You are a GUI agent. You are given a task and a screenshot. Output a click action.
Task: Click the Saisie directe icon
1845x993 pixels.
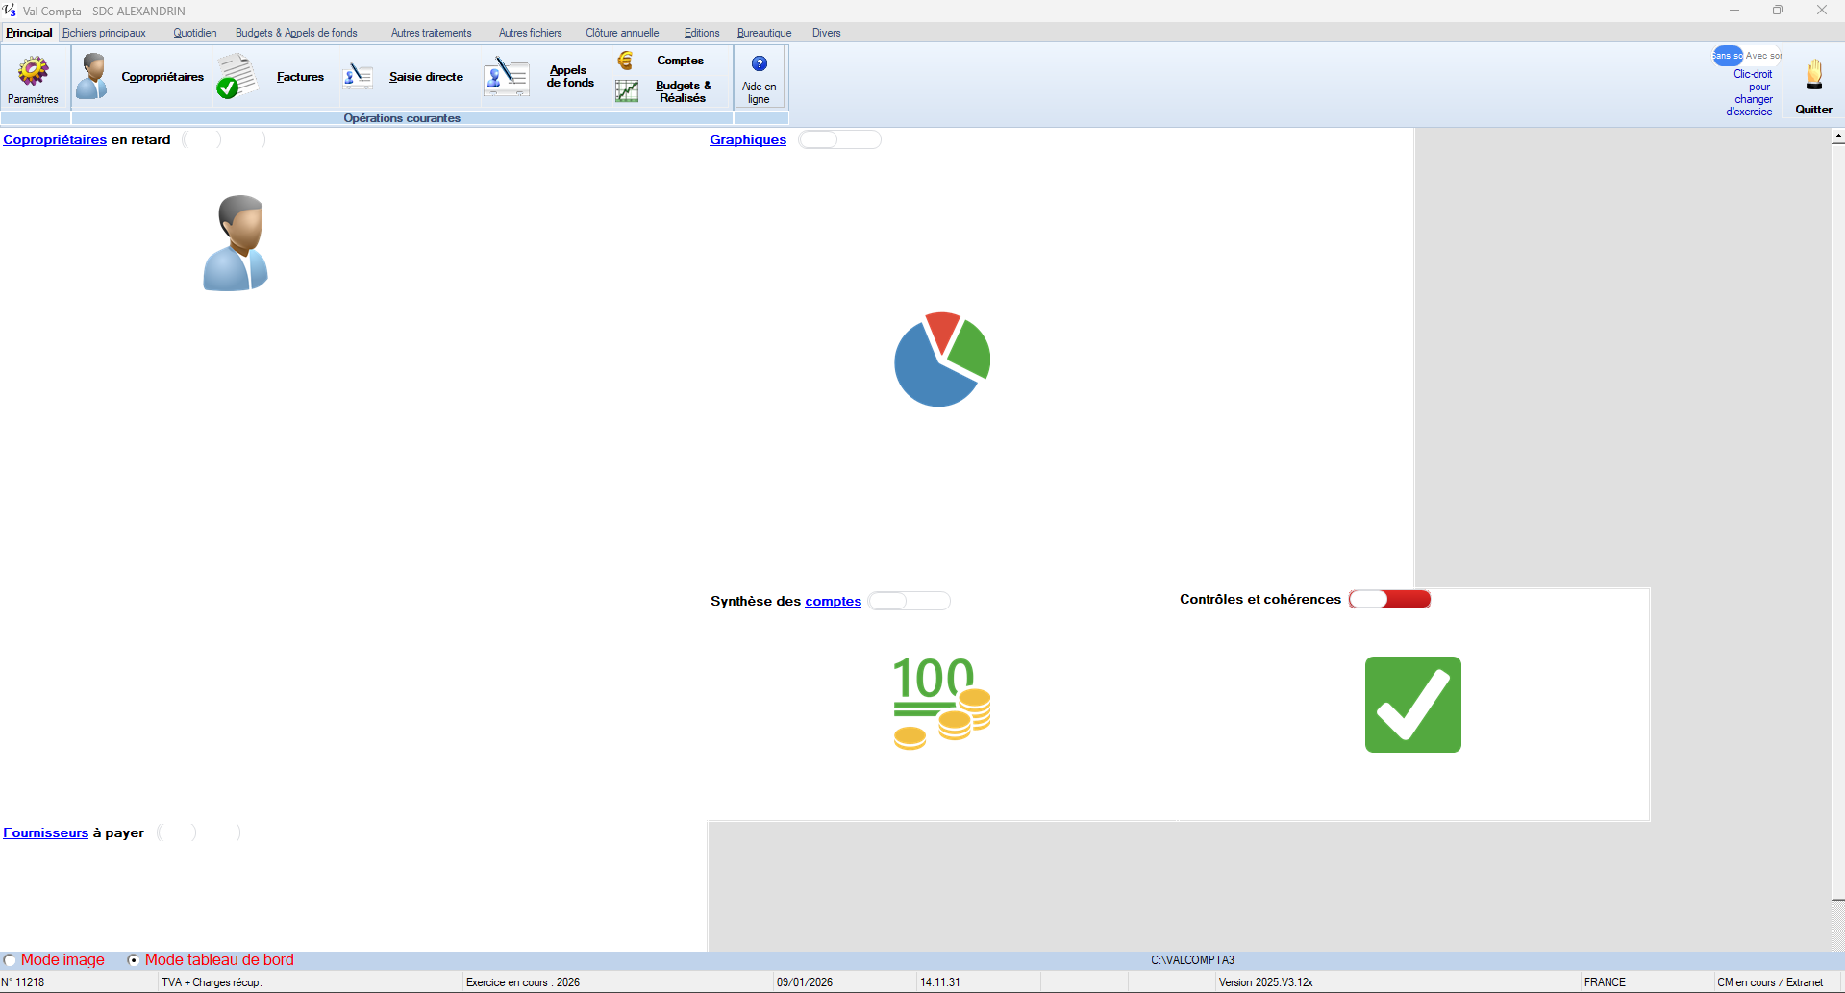click(358, 77)
